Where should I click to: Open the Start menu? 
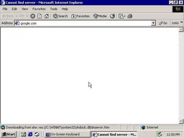click(x=8, y=134)
